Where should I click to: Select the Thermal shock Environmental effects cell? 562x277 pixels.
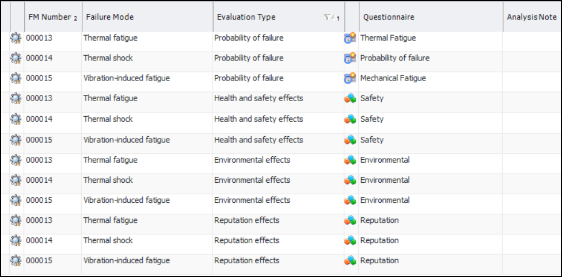coord(252,180)
